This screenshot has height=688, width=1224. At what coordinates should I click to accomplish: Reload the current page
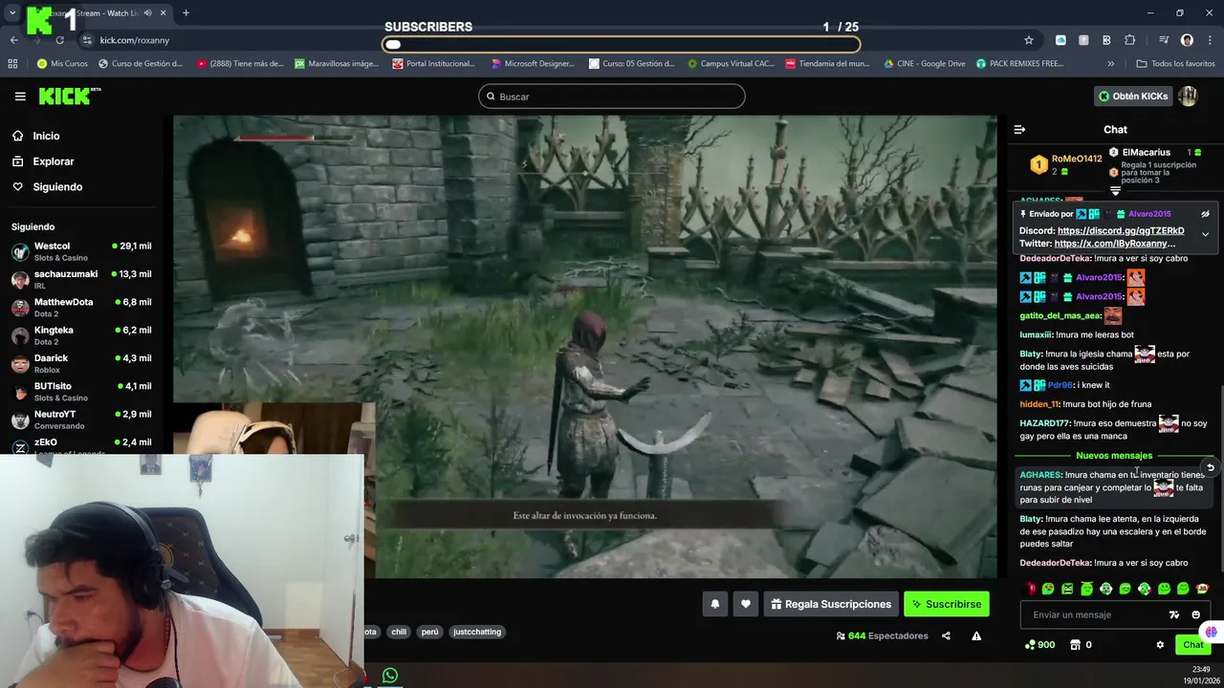pos(59,40)
